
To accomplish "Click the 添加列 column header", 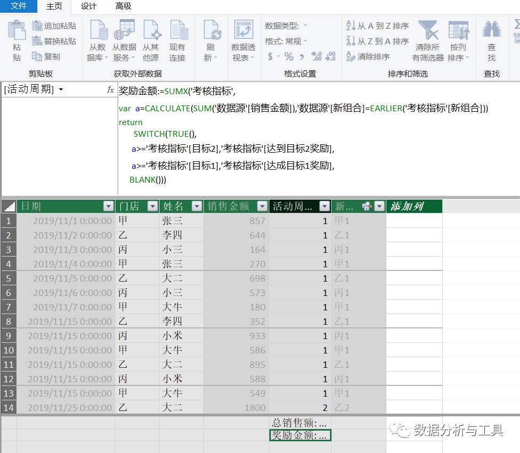I will tap(414, 205).
